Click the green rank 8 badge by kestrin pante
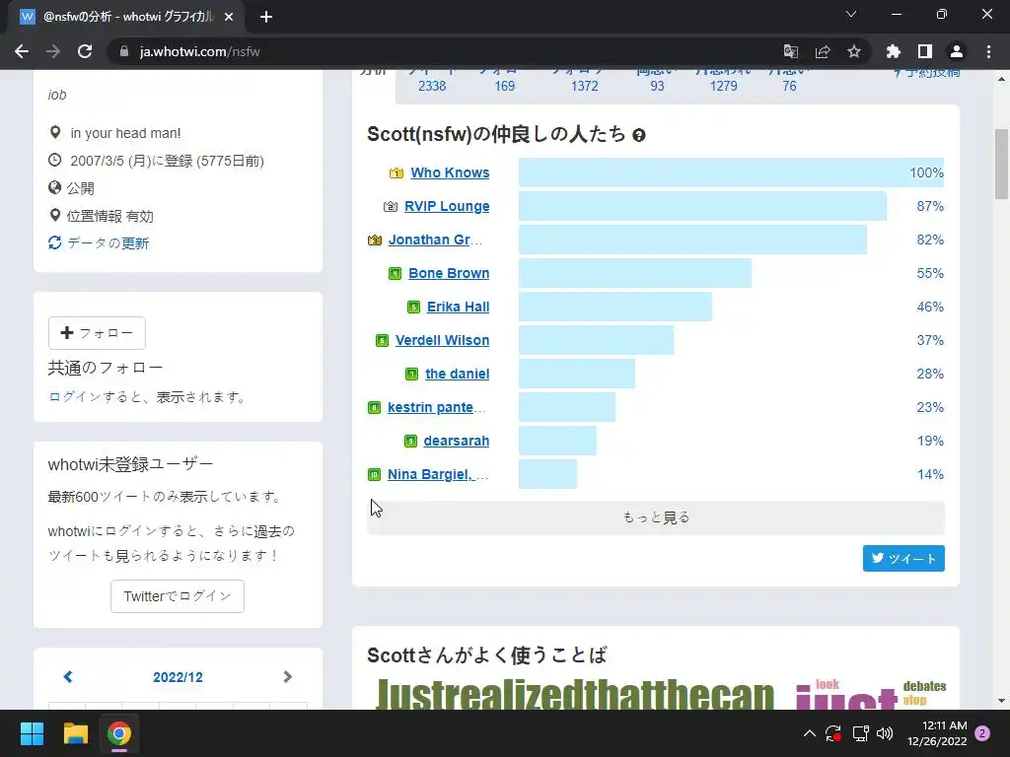 374,407
